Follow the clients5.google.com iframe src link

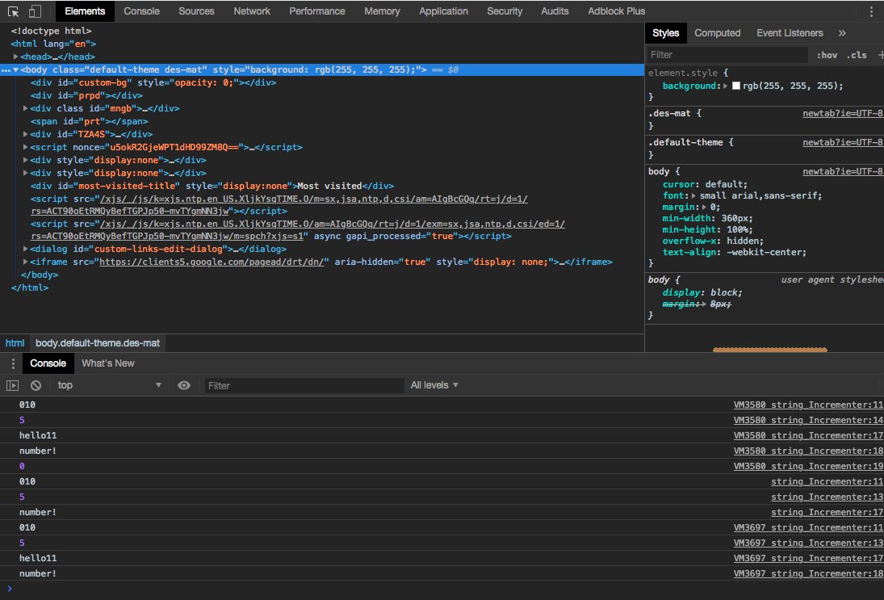pyautogui.click(x=214, y=262)
